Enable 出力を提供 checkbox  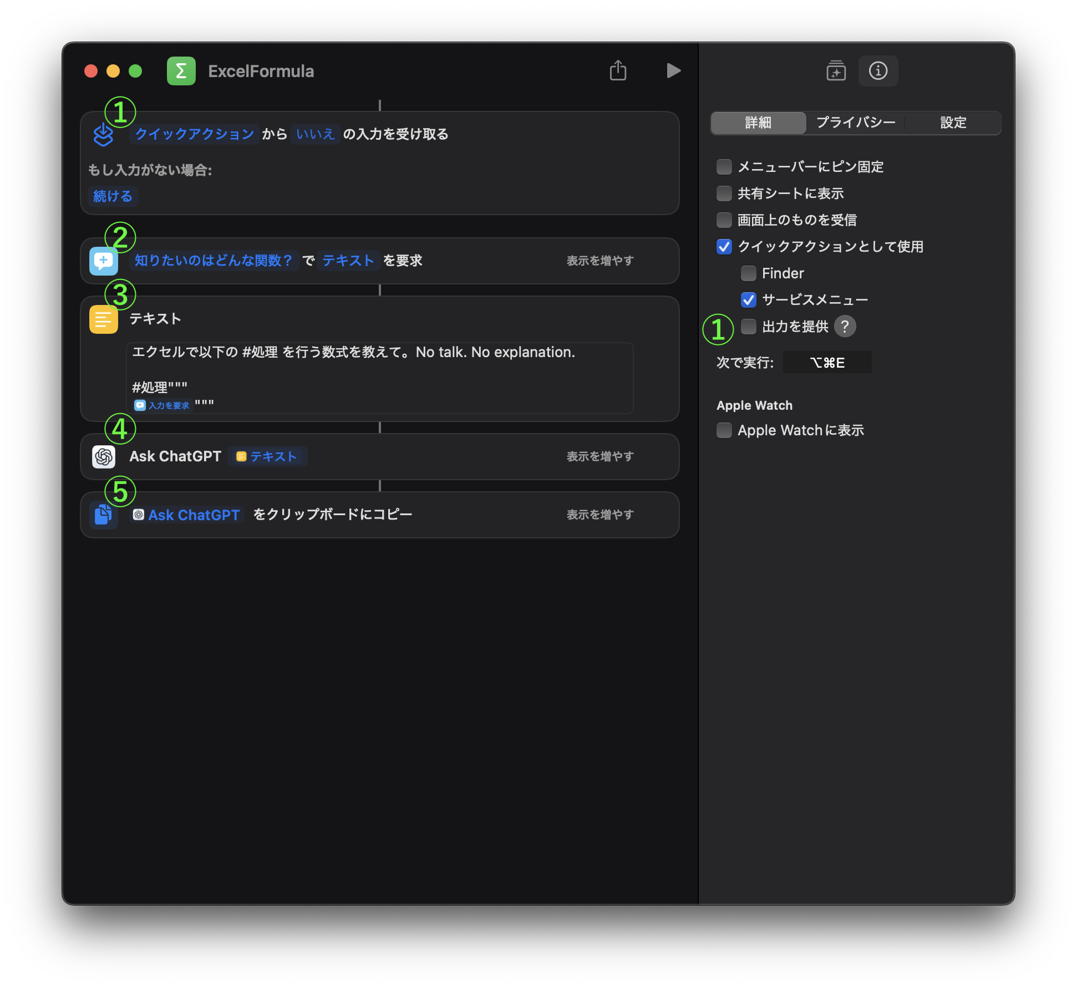click(x=749, y=327)
